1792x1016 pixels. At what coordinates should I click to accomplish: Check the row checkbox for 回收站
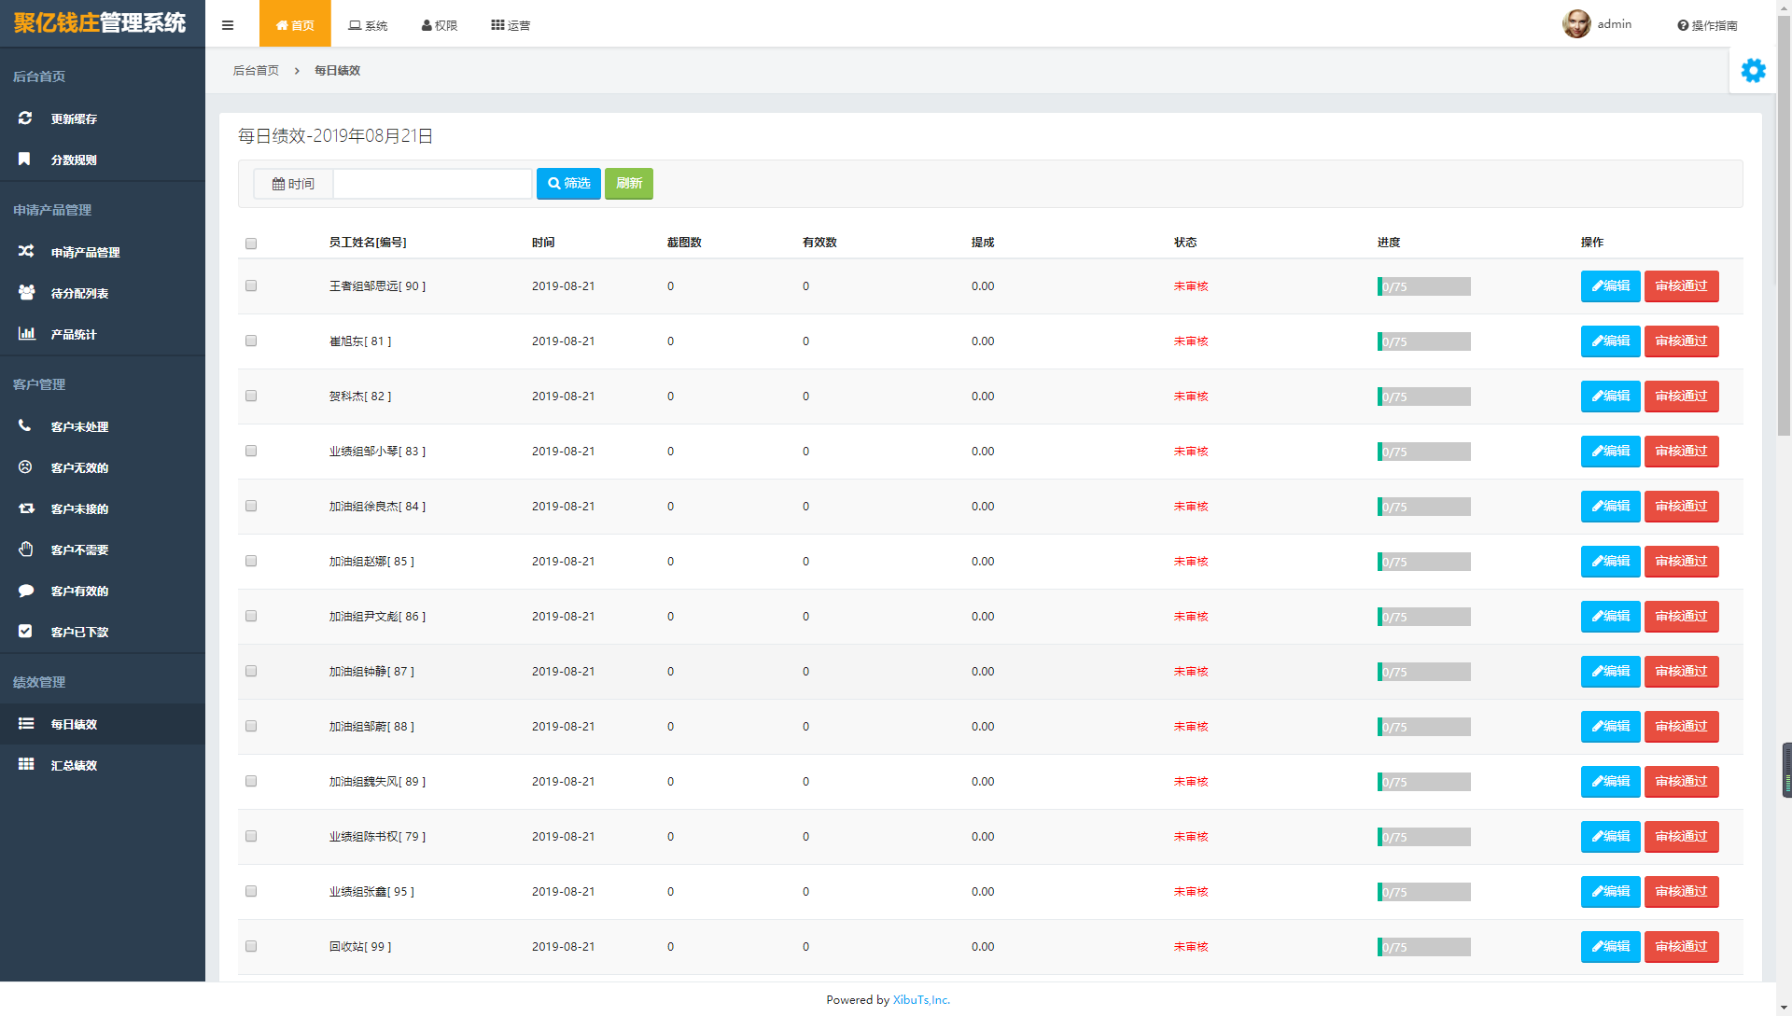pos(251,947)
